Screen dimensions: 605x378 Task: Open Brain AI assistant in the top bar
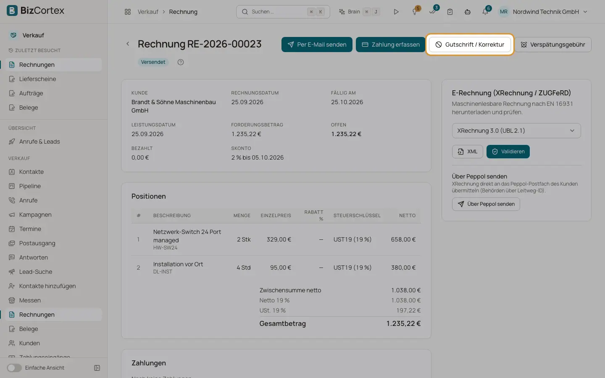pos(359,12)
